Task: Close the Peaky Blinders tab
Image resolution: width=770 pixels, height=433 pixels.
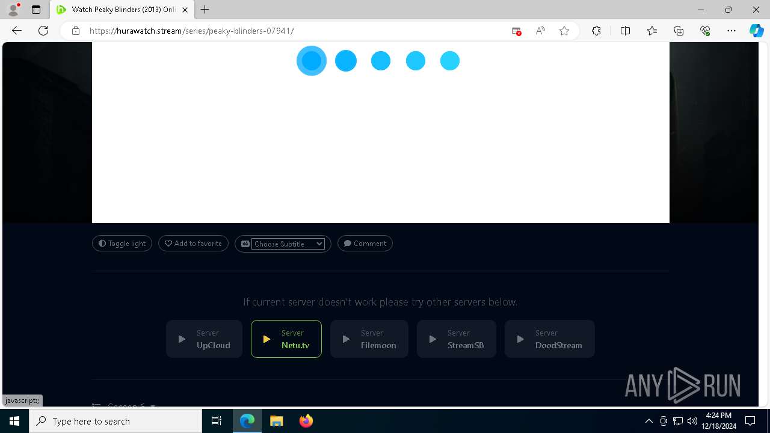Action: point(185,10)
